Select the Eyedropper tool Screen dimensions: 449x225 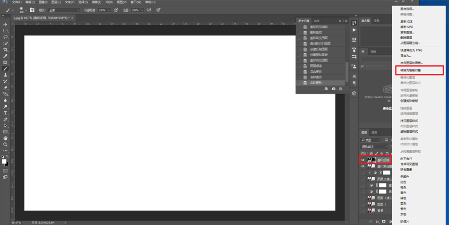6,56
